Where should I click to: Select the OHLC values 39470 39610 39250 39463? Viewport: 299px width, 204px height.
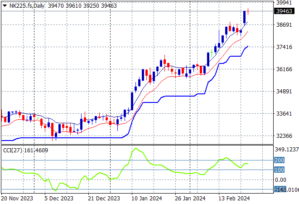pos(82,6)
